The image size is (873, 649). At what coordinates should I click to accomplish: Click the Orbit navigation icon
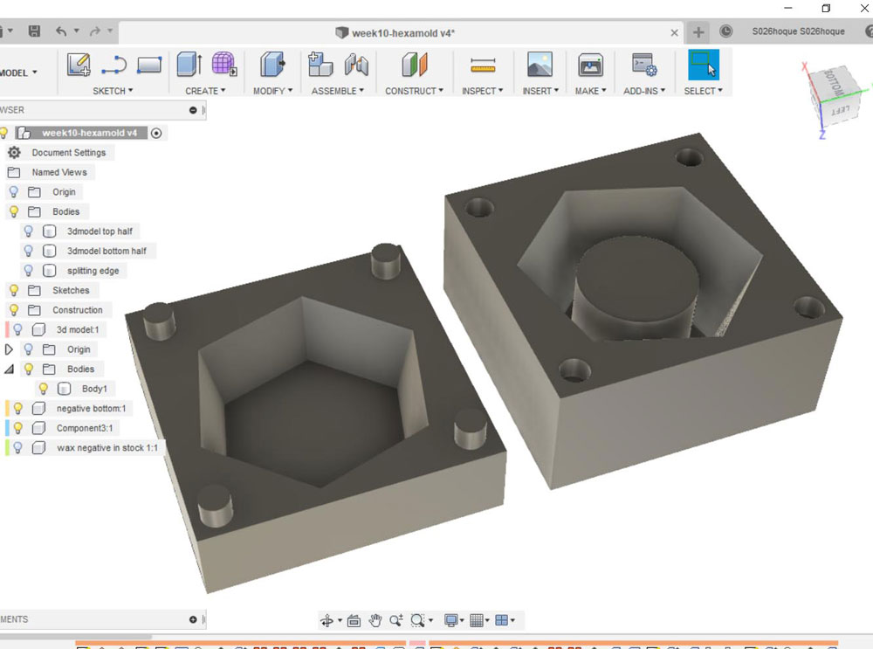pyautogui.click(x=327, y=620)
